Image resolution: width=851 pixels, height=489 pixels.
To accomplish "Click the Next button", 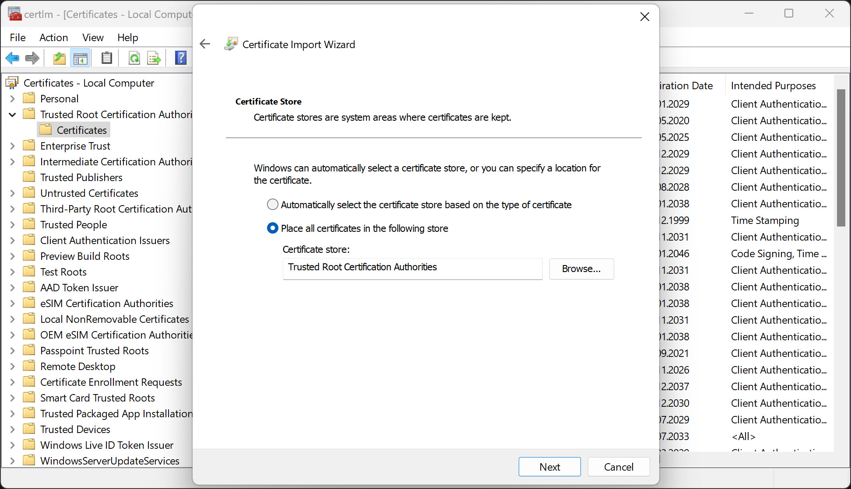I will (549, 467).
